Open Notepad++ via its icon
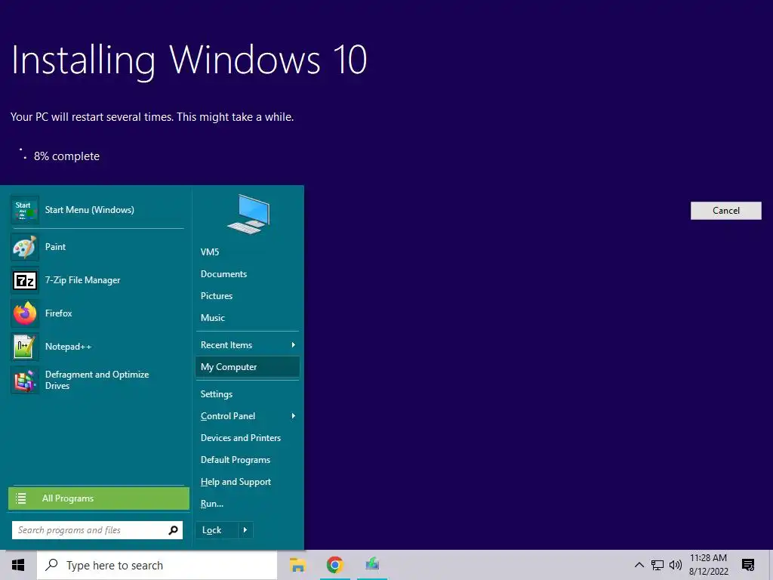773x580 pixels. [x=25, y=347]
